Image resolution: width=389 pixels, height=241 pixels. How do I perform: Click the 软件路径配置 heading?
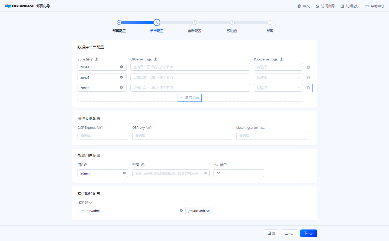coord(89,193)
